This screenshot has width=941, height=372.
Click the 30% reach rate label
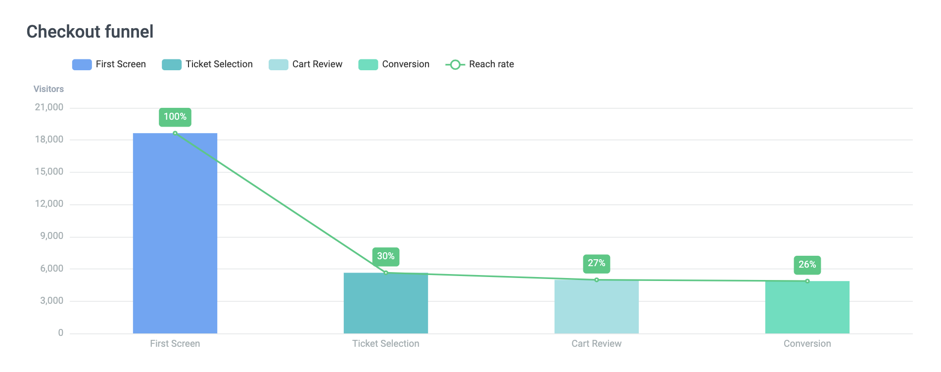pos(386,256)
